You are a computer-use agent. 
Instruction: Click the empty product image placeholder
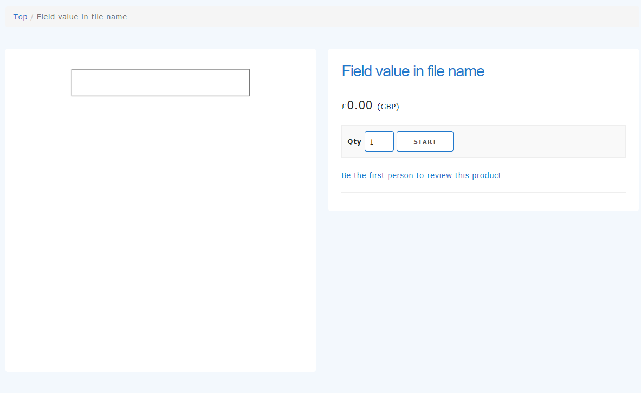160,82
